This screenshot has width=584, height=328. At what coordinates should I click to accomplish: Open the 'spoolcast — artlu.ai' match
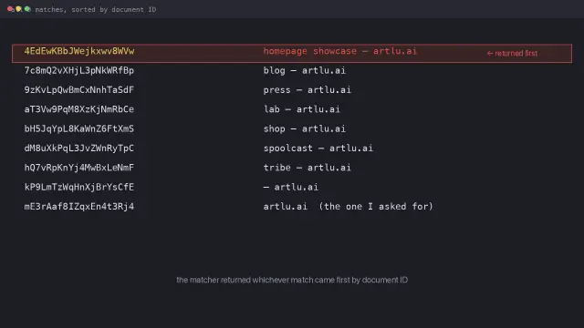coord(318,148)
